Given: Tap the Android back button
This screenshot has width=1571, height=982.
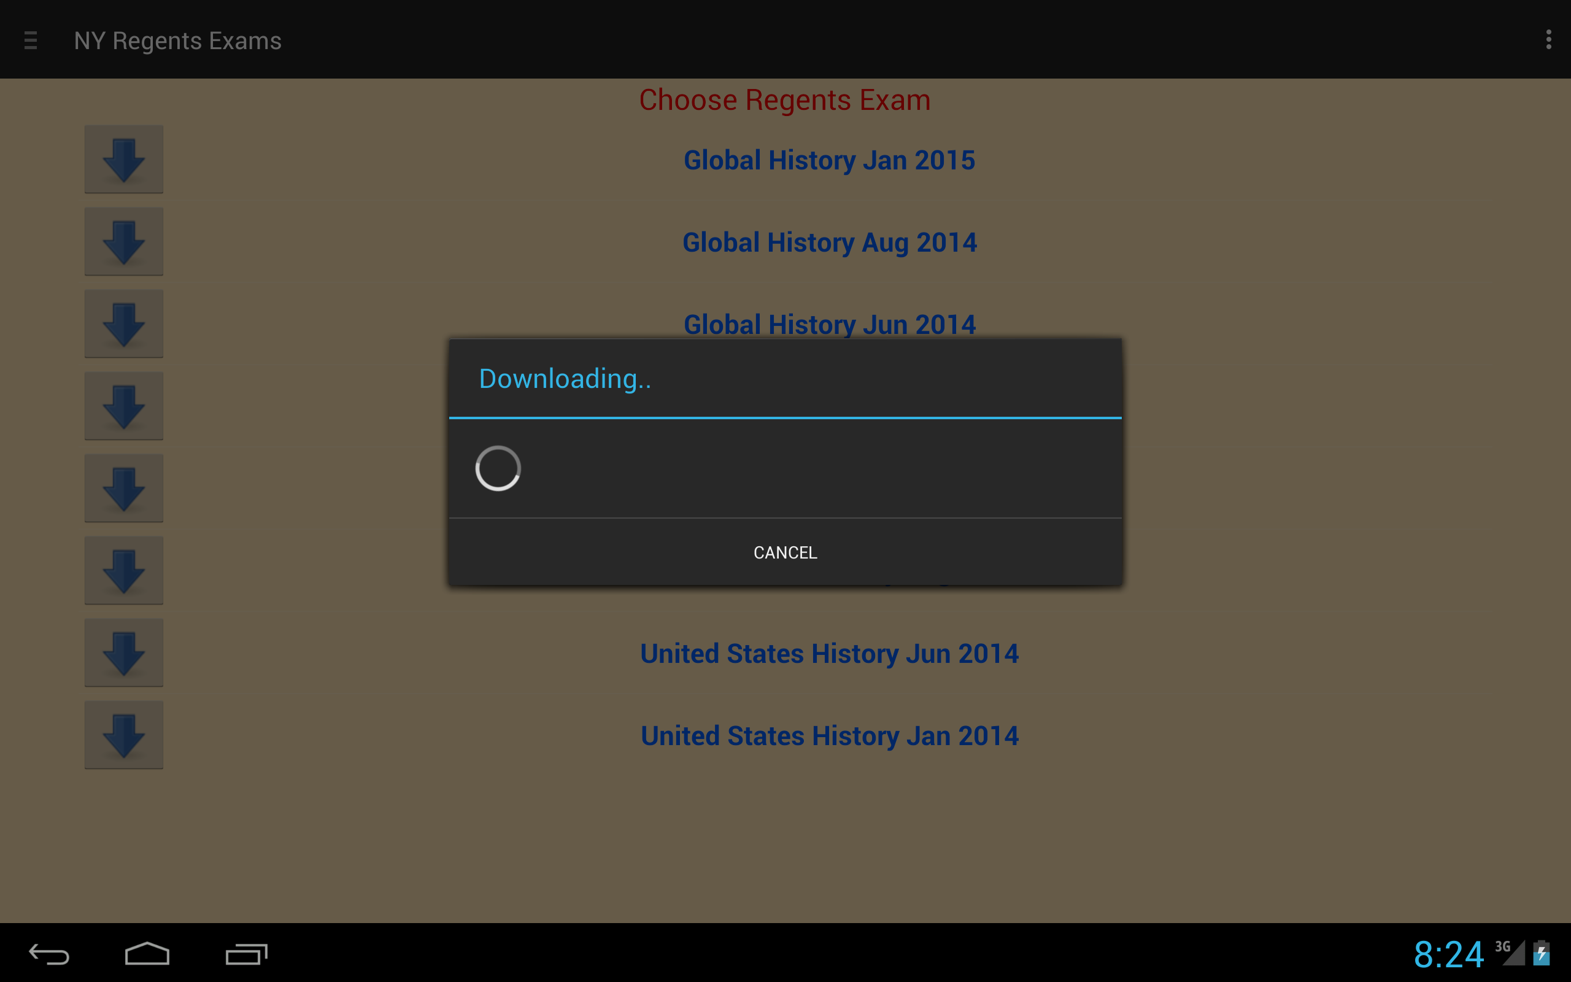Looking at the screenshot, I should (49, 954).
